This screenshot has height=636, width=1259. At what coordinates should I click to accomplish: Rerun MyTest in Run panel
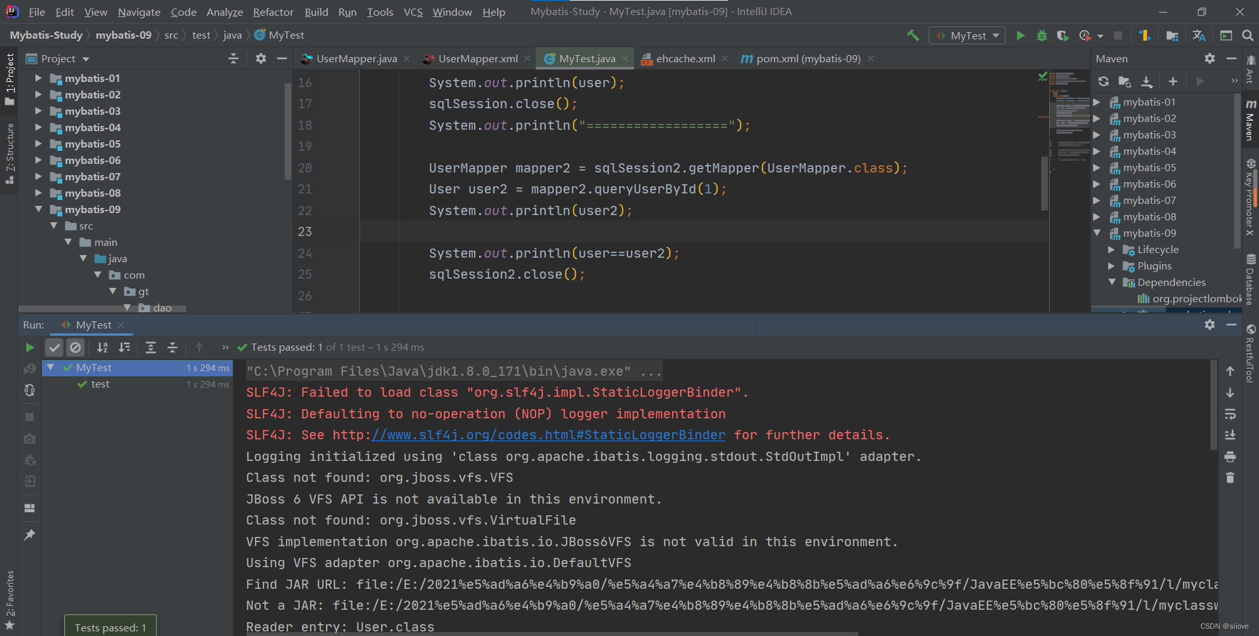tap(30, 348)
